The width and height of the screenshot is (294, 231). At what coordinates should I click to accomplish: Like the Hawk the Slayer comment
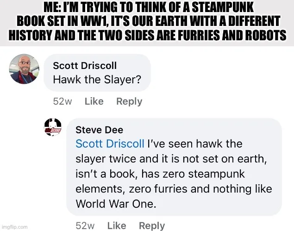click(94, 101)
